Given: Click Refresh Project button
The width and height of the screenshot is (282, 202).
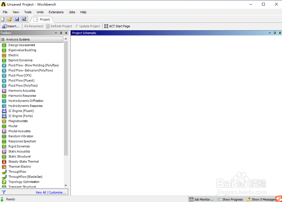Looking at the screenshot, I should click(59, 26).
